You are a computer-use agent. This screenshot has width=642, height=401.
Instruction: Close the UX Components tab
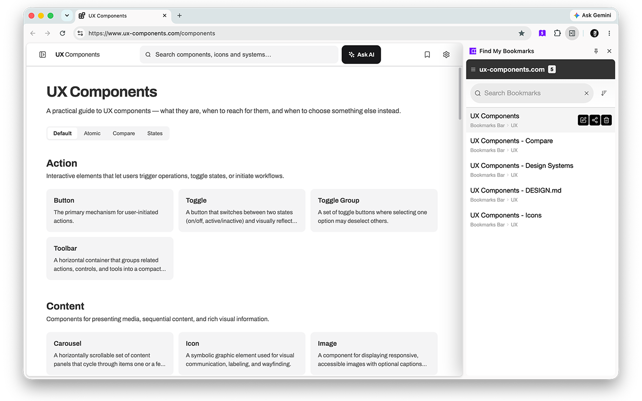165,16
